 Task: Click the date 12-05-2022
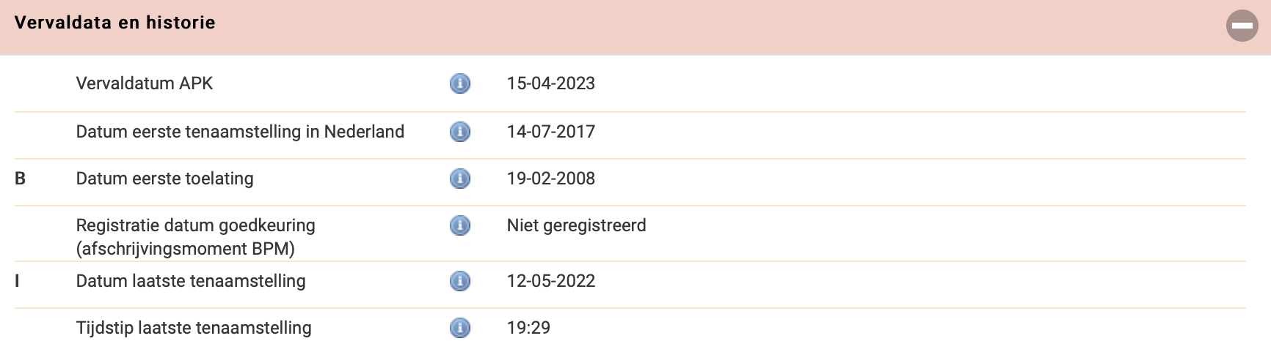click(551, 281)
